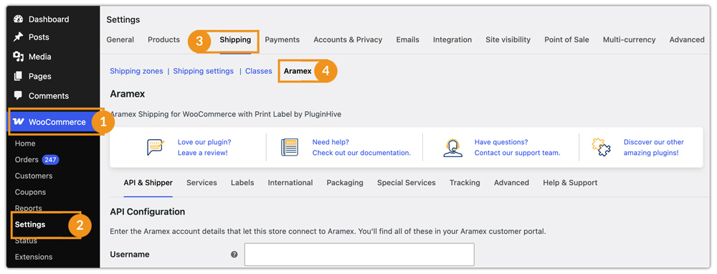Image resolution: width=717 pixels, height=274 pixels.
Task: Open Reports submenu item
Action: point(29,208)
